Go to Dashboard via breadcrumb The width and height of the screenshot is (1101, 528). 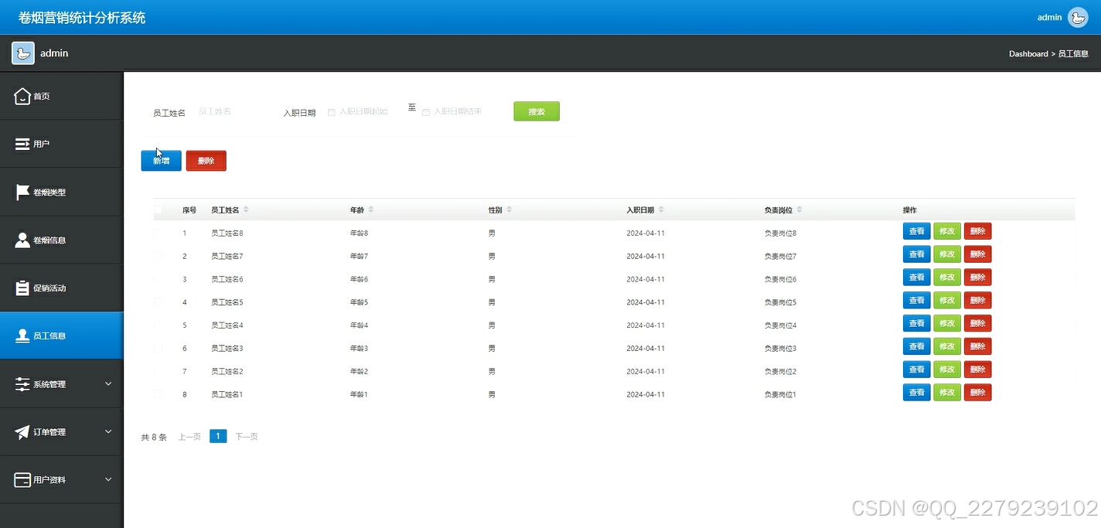point(1028,53)
